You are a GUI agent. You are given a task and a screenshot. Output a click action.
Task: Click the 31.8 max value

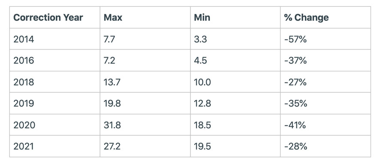[112, 125]
